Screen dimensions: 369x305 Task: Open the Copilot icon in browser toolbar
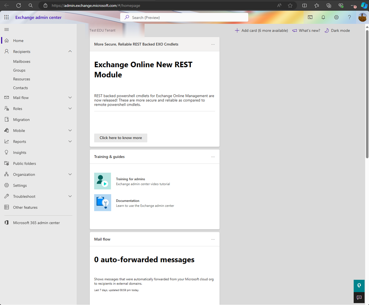pyautogui.click(x=364, y=6)
